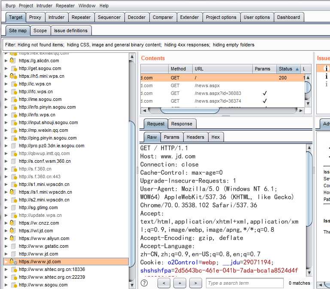Screen dimensions: 330x289
Task: Click the lock icon next to https://h5.mini.wps.cn
Action: point(13,76)
